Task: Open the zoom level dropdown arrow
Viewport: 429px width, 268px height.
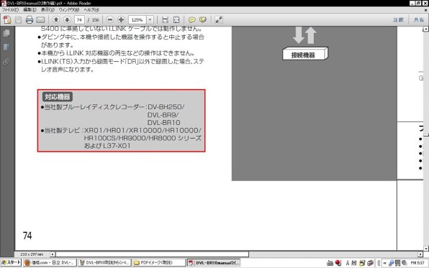Action: pos(150,19)
